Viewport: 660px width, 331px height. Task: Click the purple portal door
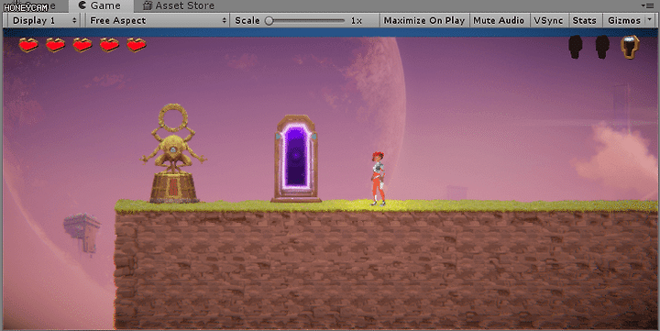296,159
